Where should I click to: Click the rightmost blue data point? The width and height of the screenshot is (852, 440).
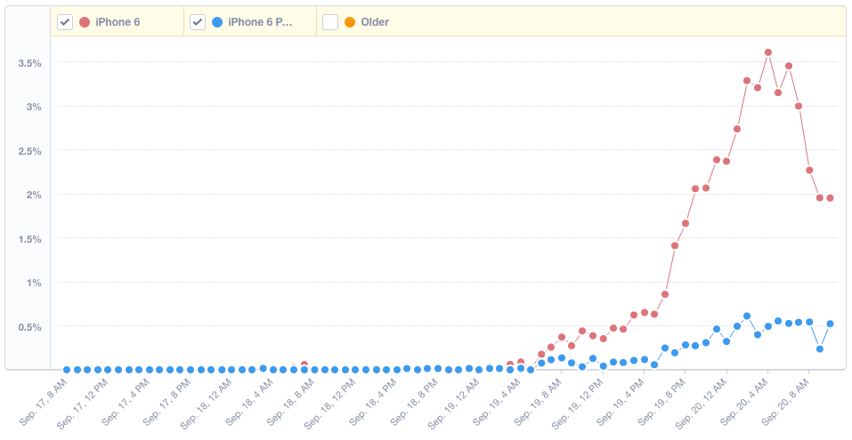coord(830,324)
